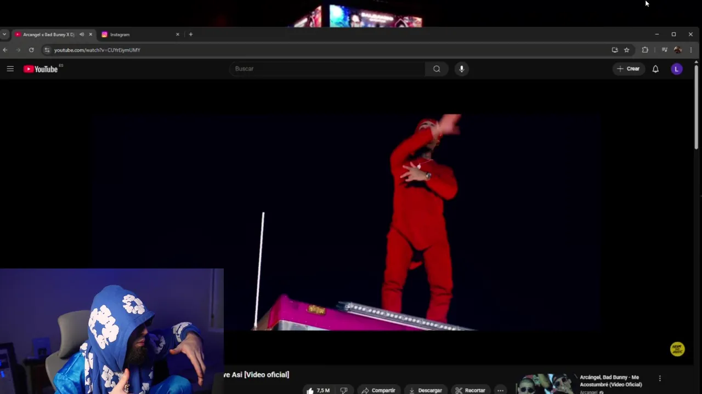Bookmark this page with the star icon
702x394 pixels.
click(x=626, y=50)
